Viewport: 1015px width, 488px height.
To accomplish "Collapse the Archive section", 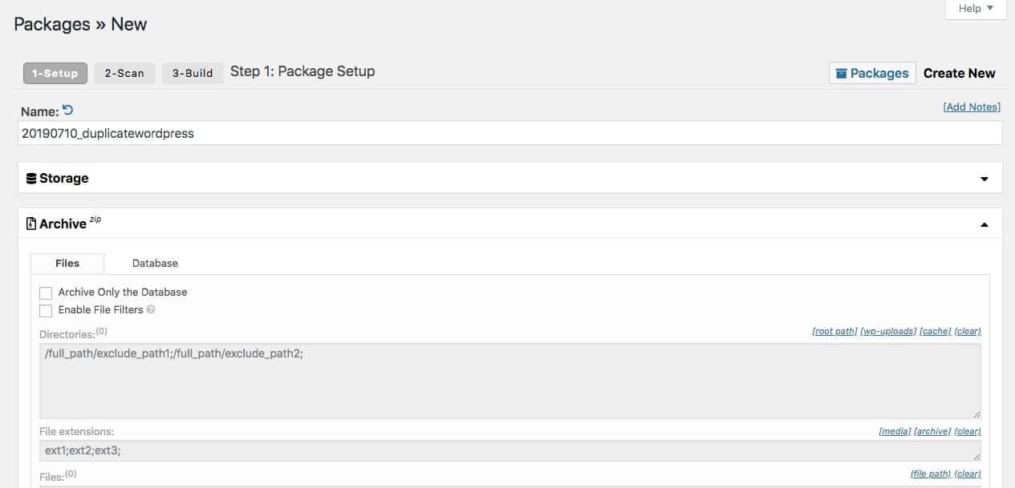I will (985, 224).
